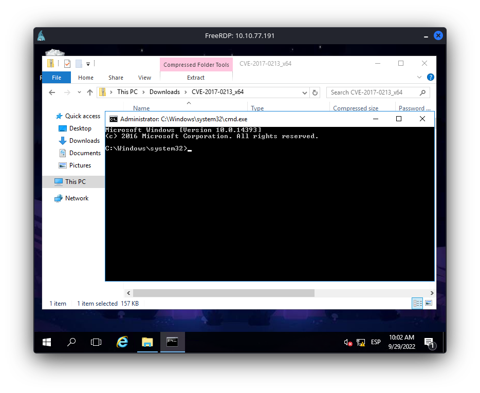Open the taskbar search magnifier
The height and width of the screenshot is (393, 480).
pos(72,342)
